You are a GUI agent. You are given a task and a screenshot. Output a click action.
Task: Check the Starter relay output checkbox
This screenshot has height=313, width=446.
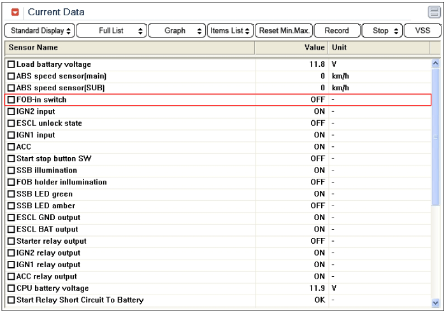(x=11, y=241)
